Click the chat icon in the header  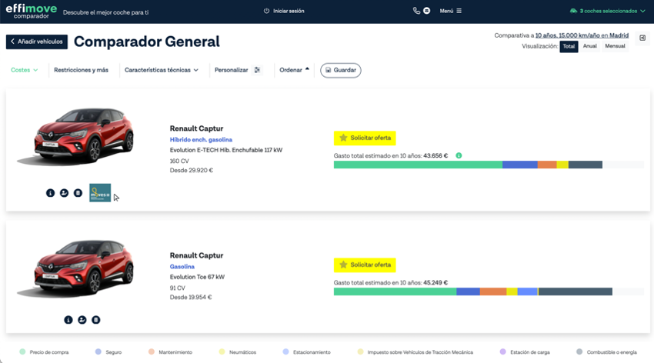[427, 11]
